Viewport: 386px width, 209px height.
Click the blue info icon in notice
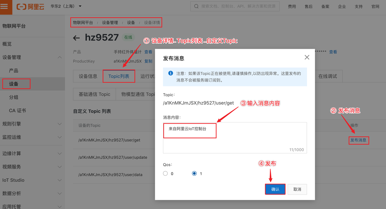(170, 73)
